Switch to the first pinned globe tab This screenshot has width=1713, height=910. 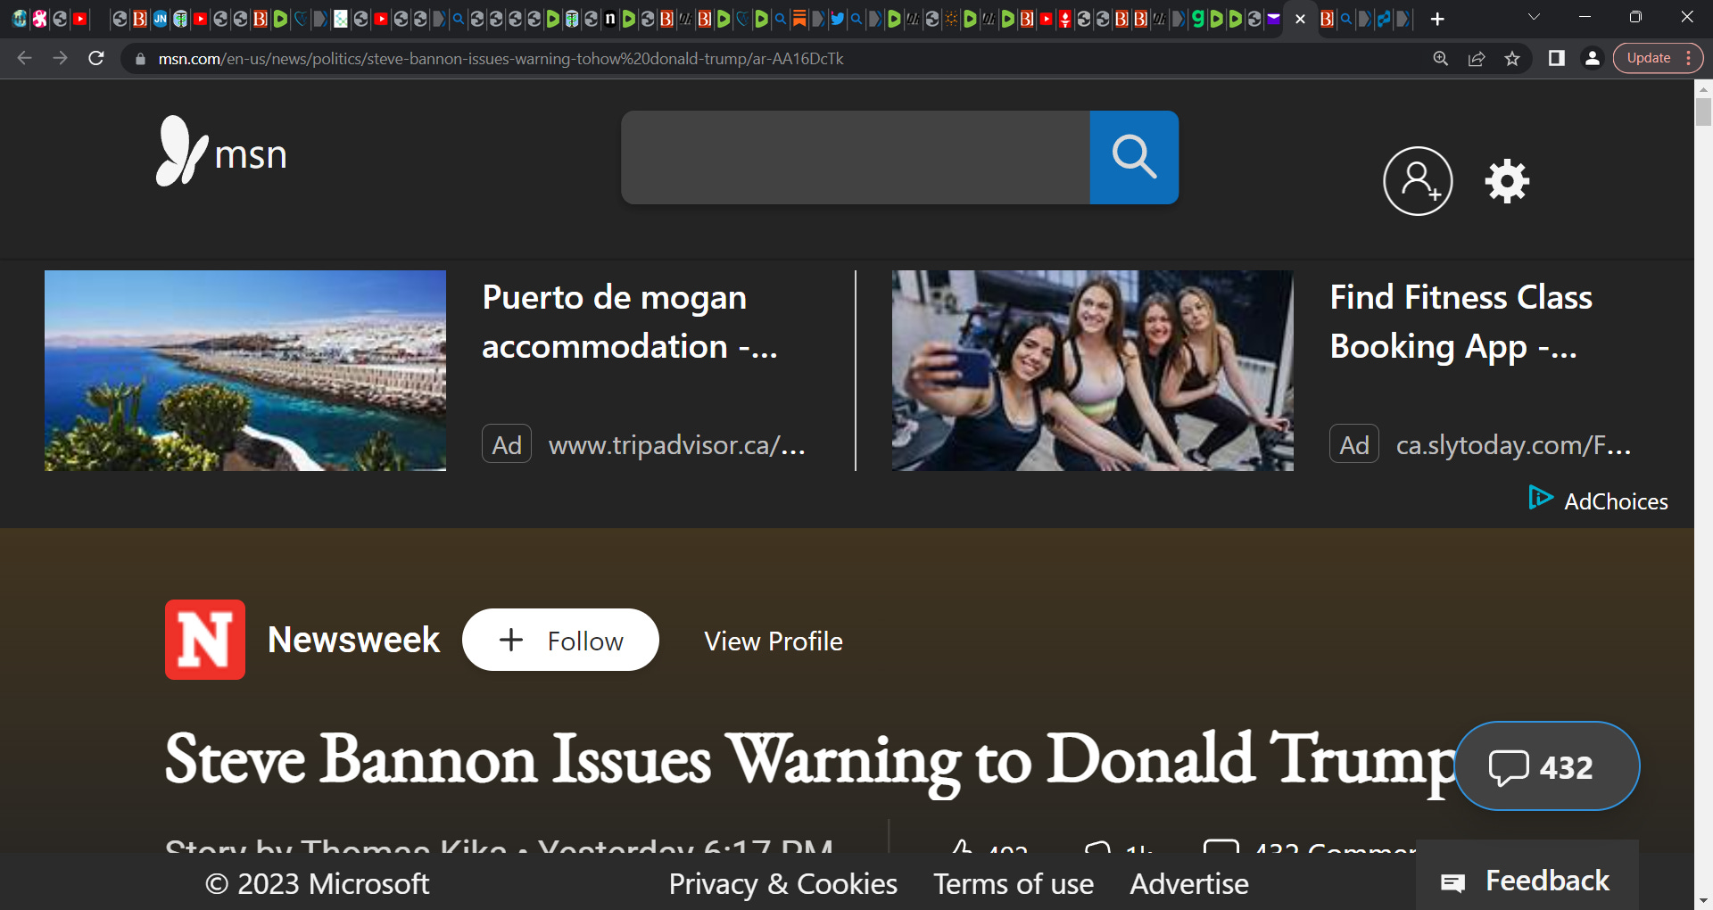(x=20, y=19)
